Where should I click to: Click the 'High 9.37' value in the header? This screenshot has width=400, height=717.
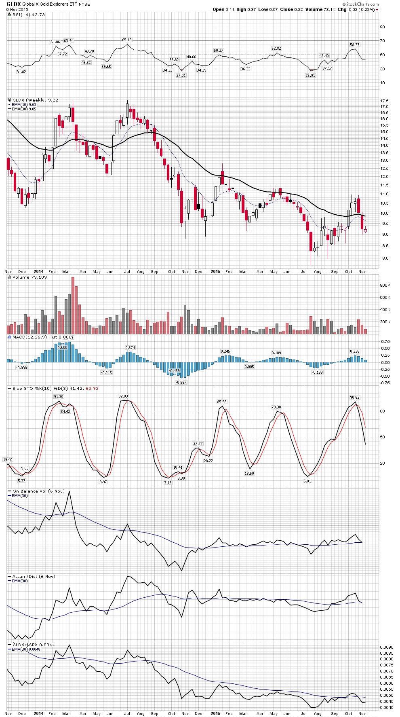(246, 9)
